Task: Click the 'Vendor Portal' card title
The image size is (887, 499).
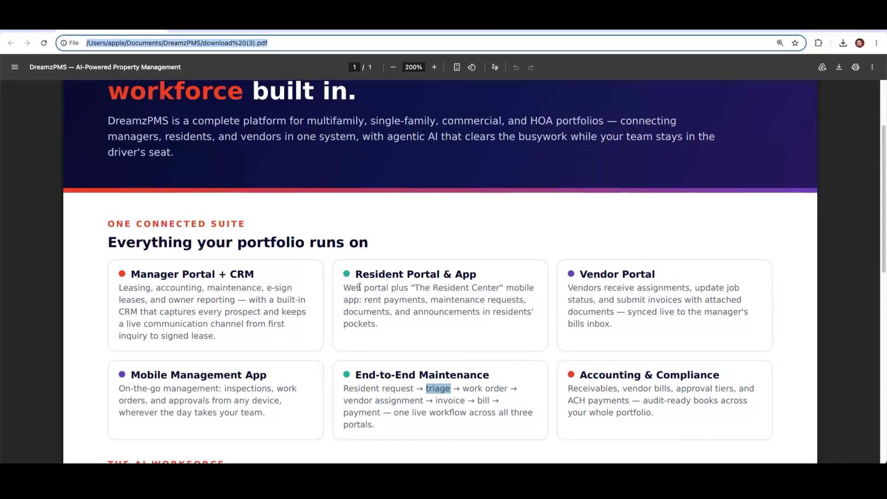Action: point(617,274)
